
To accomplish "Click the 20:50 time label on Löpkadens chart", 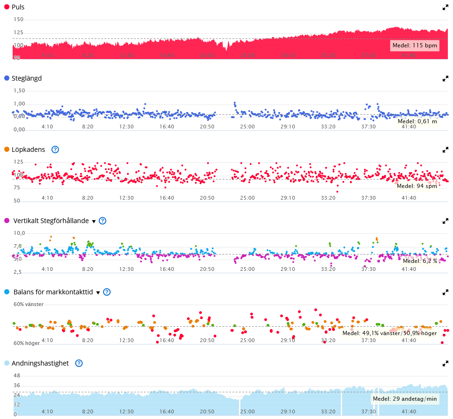I will click(207, 198).
